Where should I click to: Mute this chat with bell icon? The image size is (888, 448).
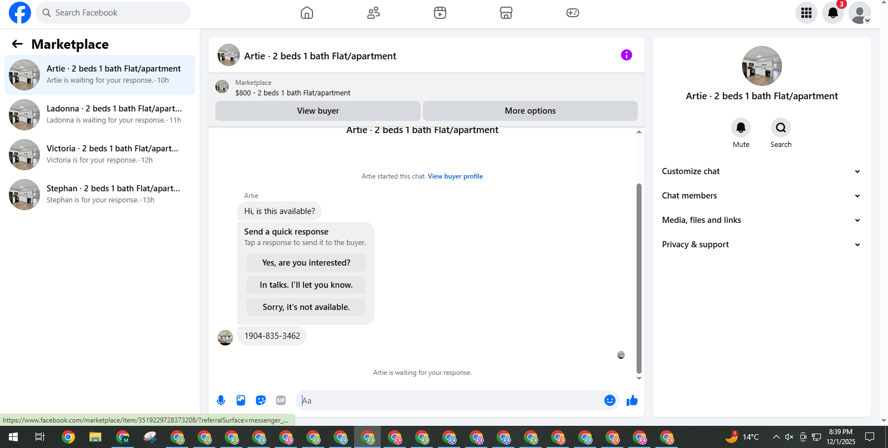[741, 128]
